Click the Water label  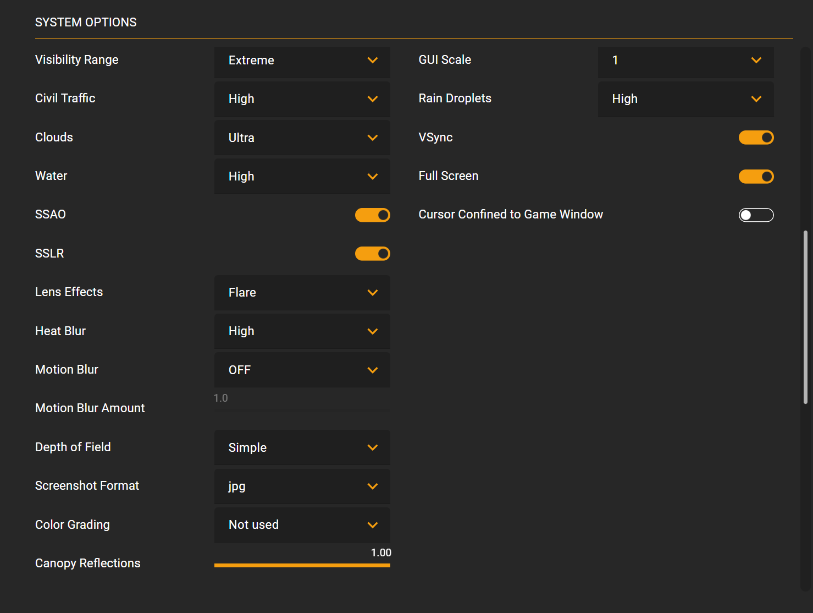51,176
